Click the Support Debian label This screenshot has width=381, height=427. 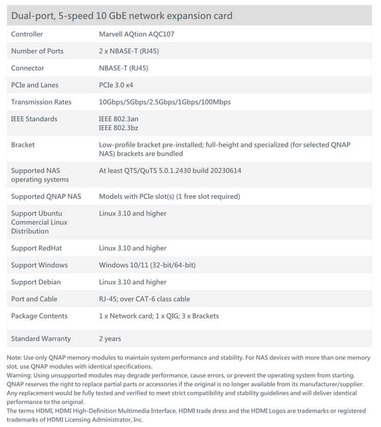pyautogui.click(x=36, y=282)
